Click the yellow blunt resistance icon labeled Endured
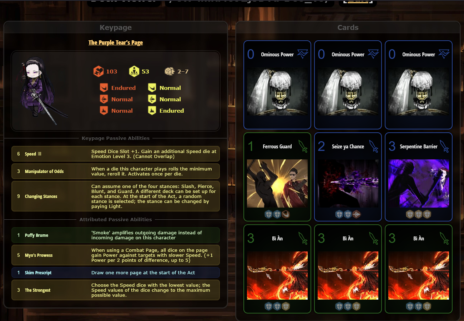Image resolution: width=464 pixels, height=321 pixels. (152, 111)
